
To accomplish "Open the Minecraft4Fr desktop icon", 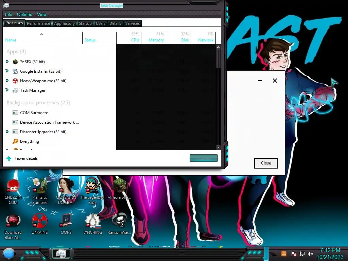I will click(x=119, y=189).
